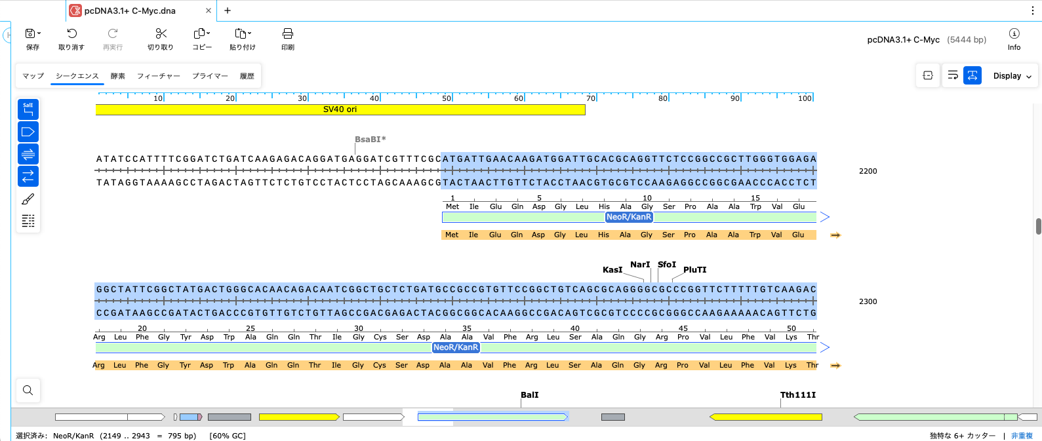Toggle enzyme sites display (SalI button)
The image size is (1042, 441).
(28, 109)
